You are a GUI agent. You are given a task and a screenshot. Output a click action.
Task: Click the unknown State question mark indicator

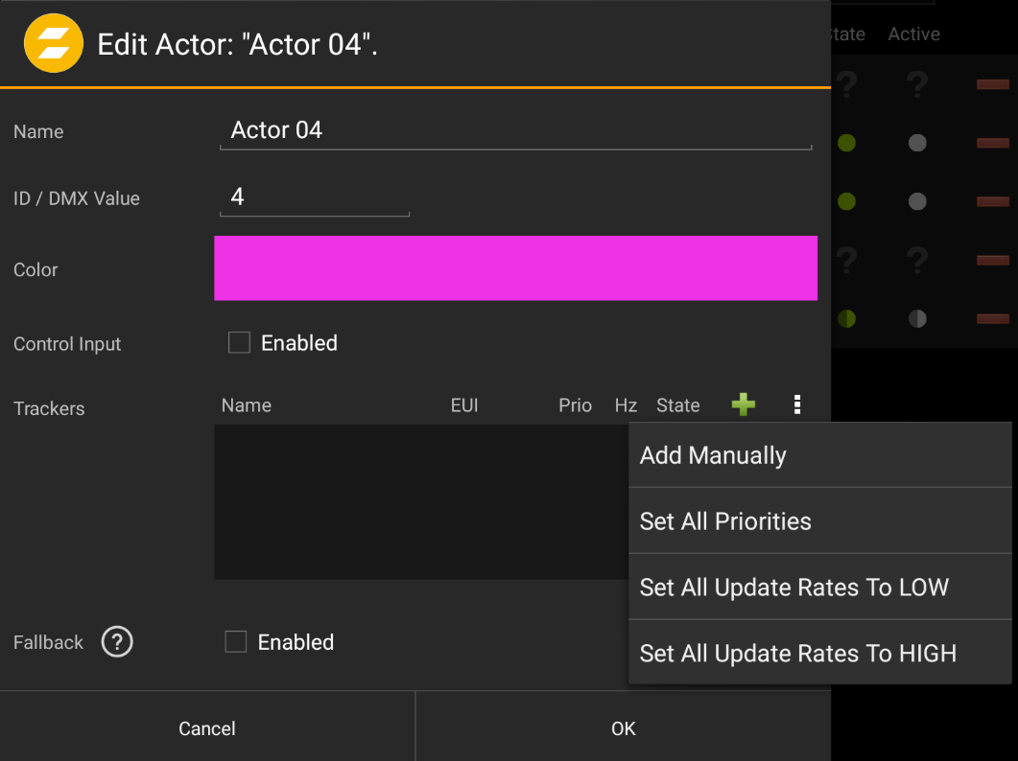click(845, 84)
